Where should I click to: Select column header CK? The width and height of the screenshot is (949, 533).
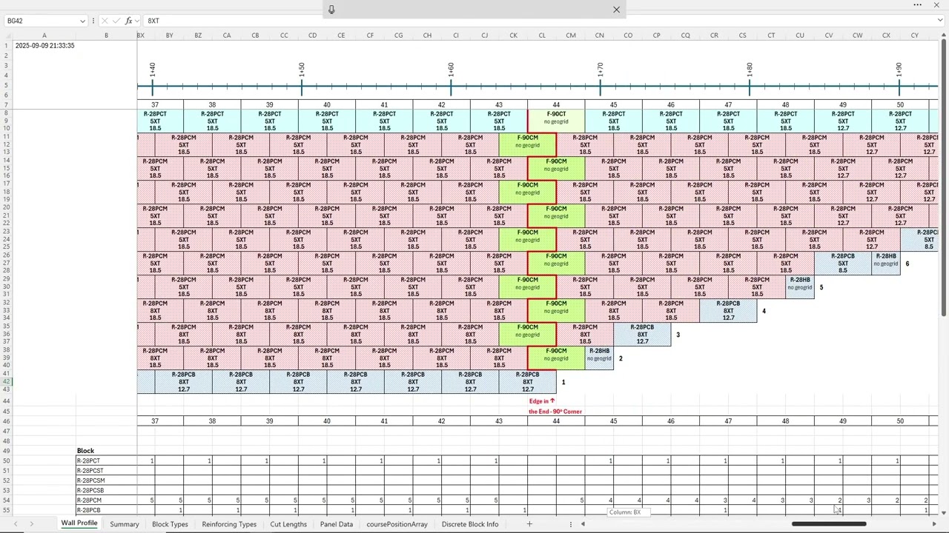513,36
